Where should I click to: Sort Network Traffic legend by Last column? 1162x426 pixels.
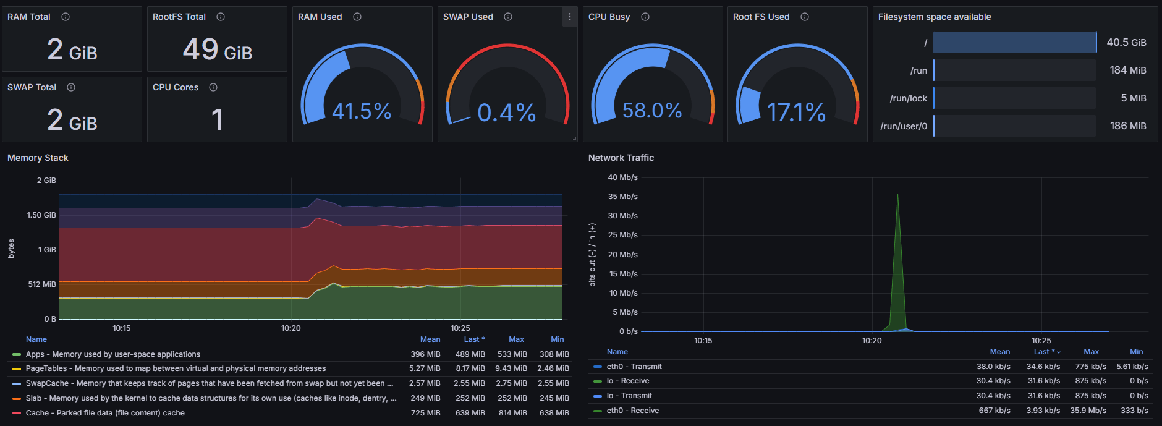tap(1044, 352)
